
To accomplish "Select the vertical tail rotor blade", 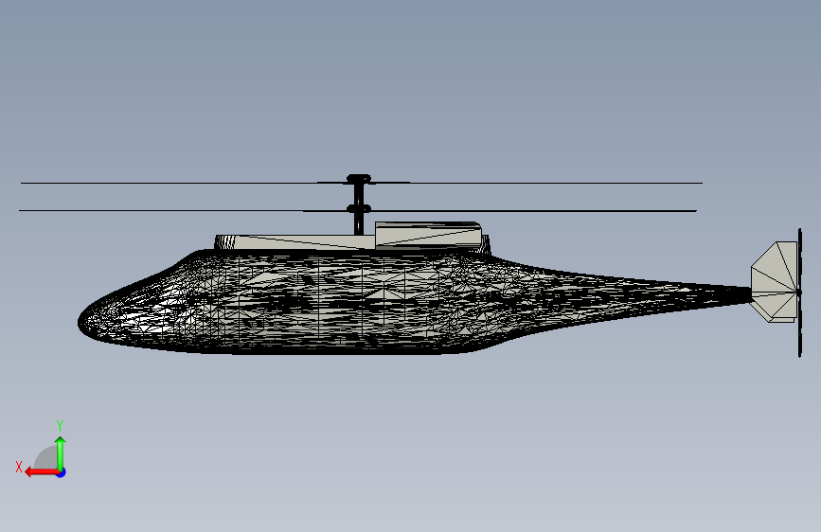I will pyautogui.click(x=799, y=293).
